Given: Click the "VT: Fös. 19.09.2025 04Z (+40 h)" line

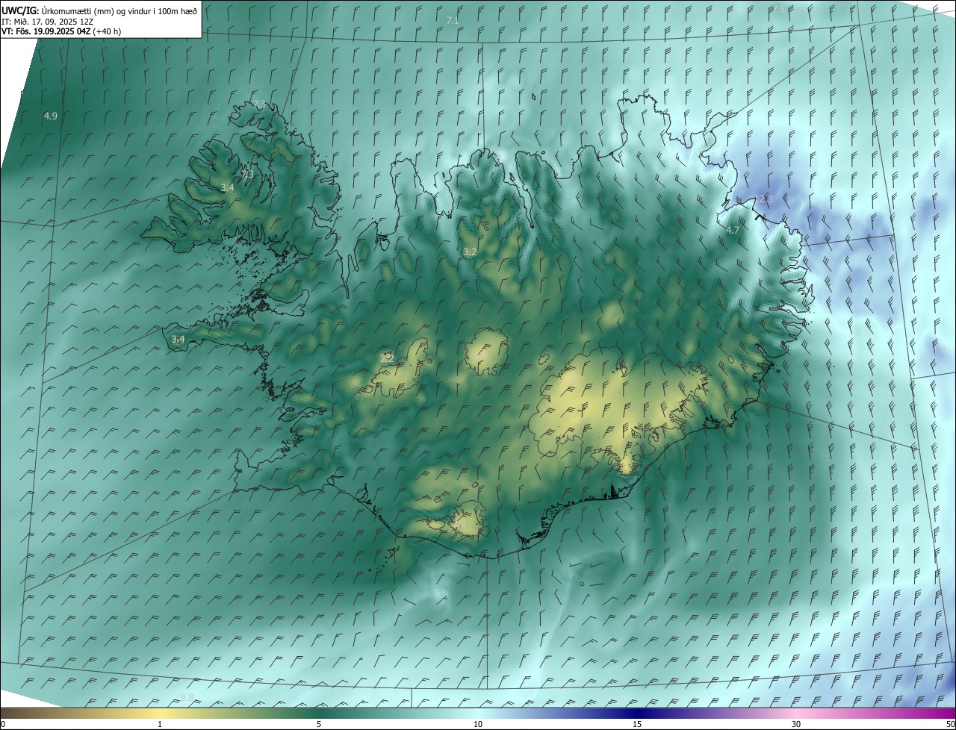Looking at the screenshot, I should pos(61,31).
